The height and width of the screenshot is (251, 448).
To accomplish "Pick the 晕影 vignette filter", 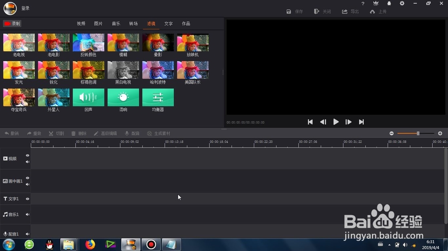I will pyautogui.click(x=158, y=42).
